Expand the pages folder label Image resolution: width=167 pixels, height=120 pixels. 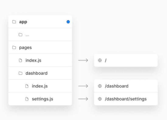[x=25, y=48]
